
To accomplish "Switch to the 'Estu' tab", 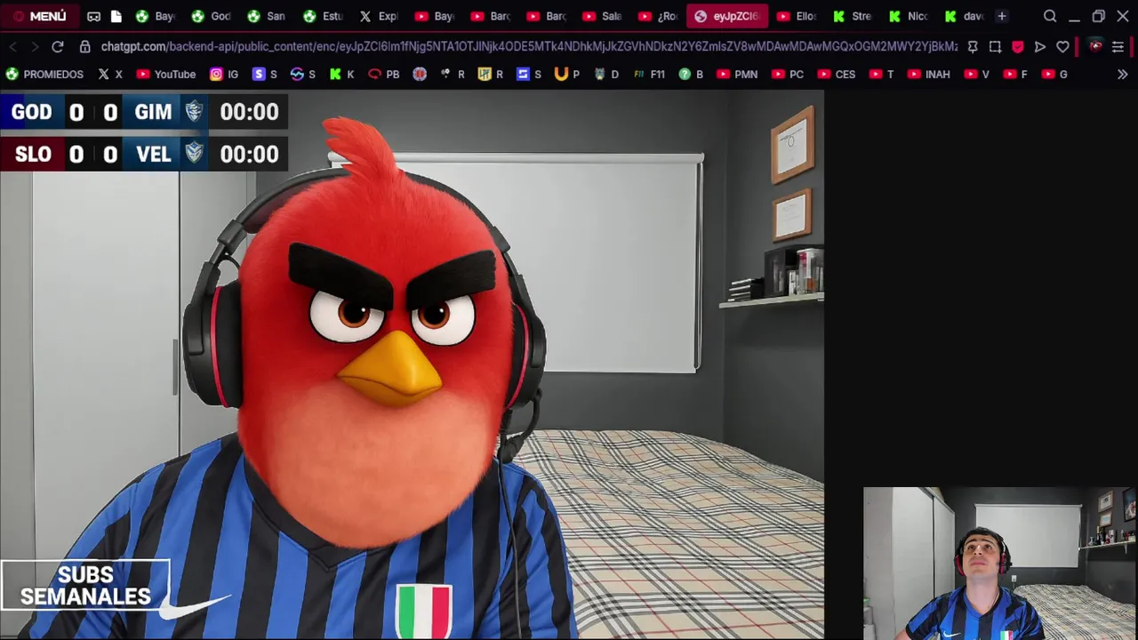I will (323, 16).
